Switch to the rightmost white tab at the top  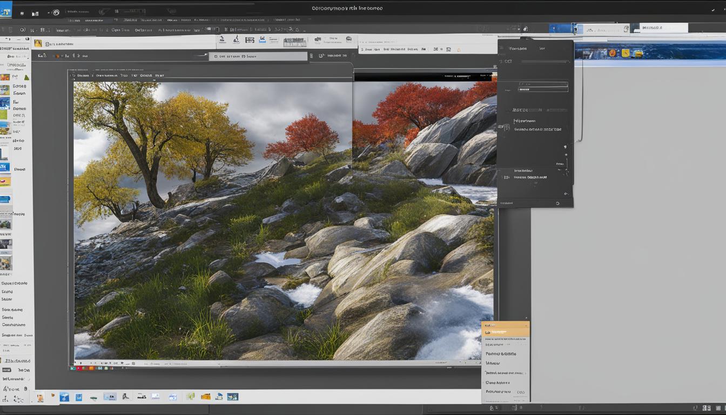[x=663, y=28]
